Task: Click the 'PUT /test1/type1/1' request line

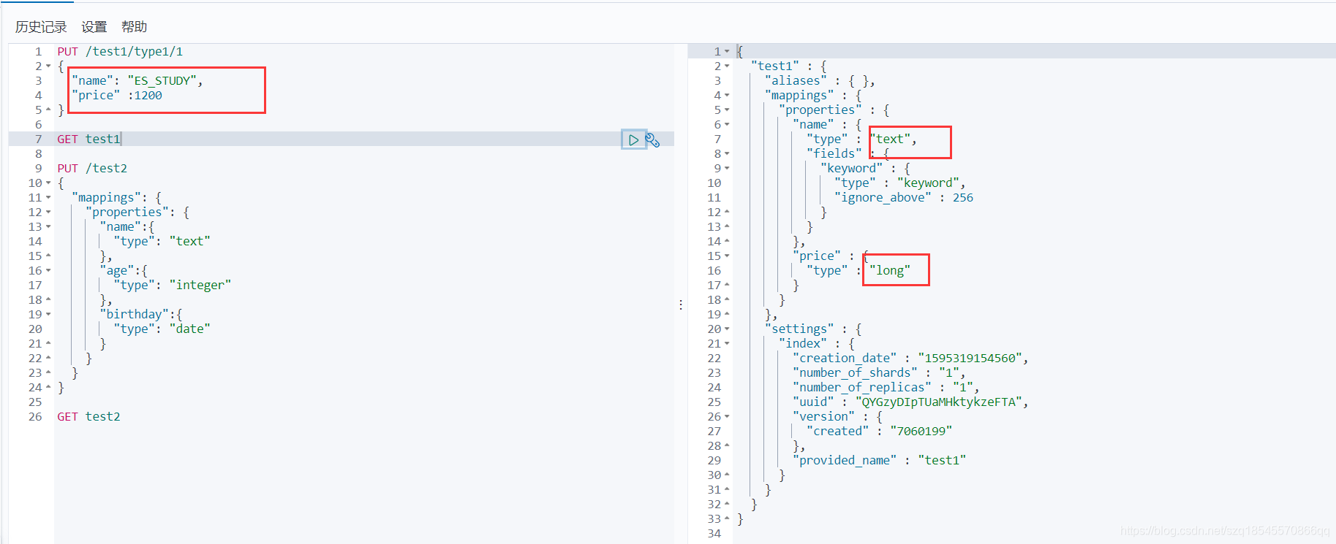Action: coord(120,51)
